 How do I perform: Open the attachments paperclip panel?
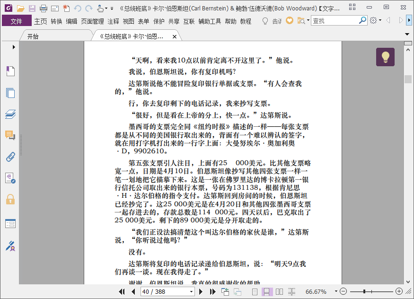[x=10, y=157]
